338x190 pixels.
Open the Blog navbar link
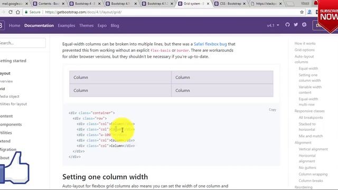115,25
